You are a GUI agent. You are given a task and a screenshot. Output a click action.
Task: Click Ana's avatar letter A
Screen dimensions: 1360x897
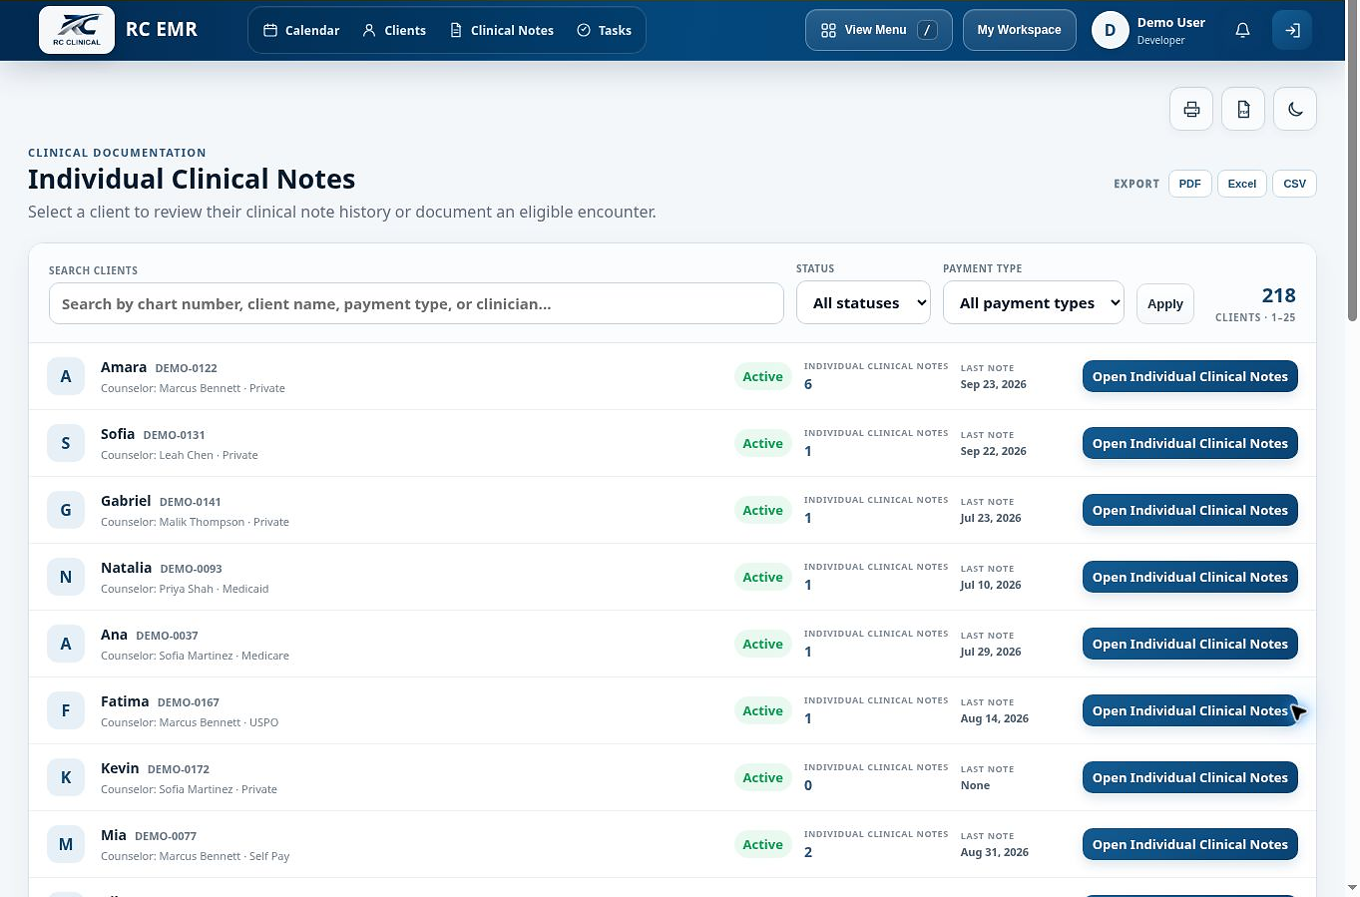coord(66,644)
